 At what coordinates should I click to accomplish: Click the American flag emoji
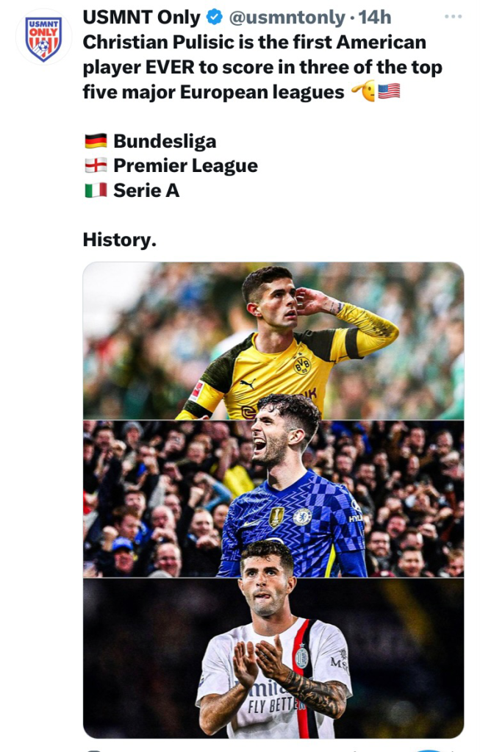[389, 92]
